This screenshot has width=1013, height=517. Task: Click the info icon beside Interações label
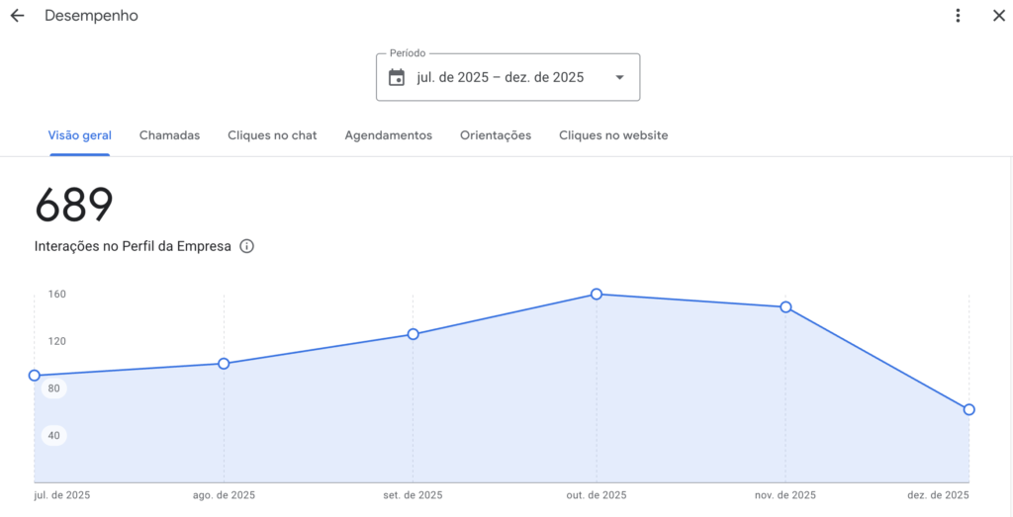[x=247, y=246]
